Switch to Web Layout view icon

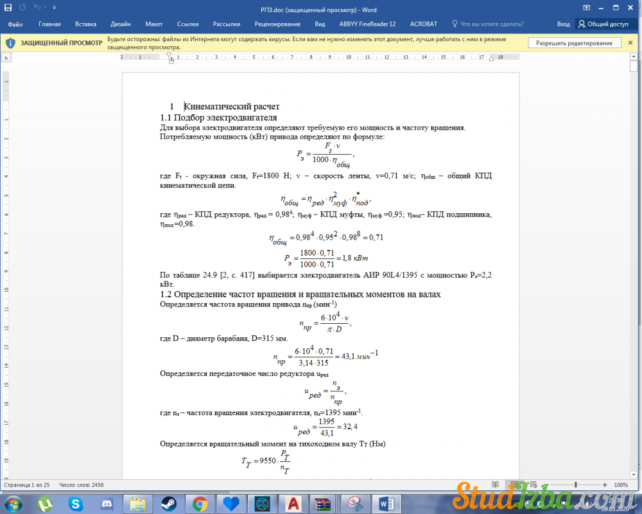pyautogui.click(x=533, y=484)
